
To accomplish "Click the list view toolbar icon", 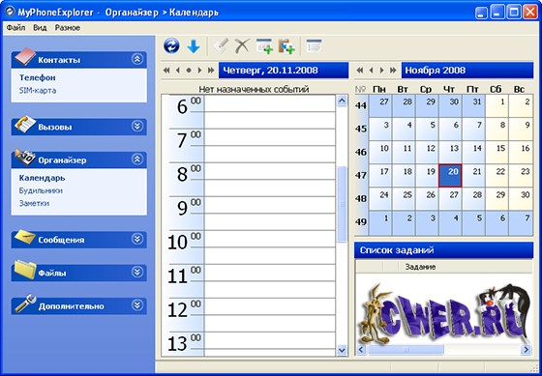I will pos(314,46).
